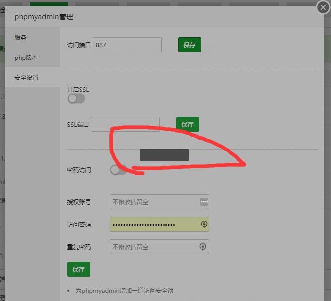Close the phpmyadmin管理 dialog
The image size is (331, 301).
tap(323, 8)
